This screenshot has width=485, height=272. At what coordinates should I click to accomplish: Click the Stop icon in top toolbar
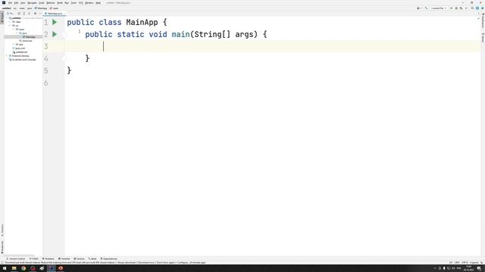(466, 8)
